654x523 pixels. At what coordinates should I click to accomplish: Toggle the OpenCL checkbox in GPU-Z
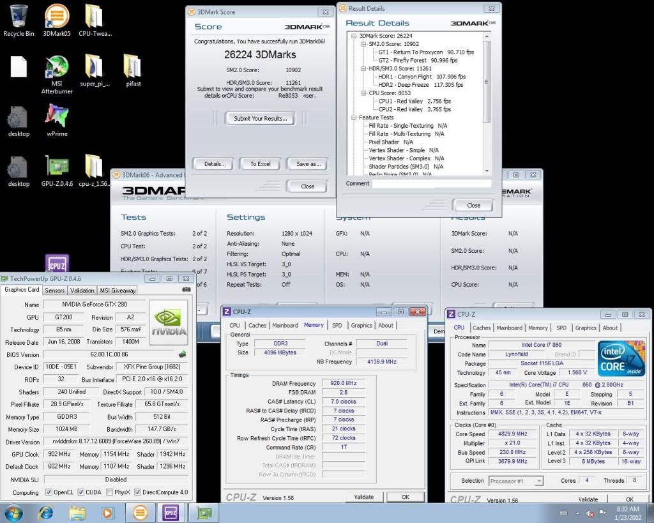click(x=49, y=492)
